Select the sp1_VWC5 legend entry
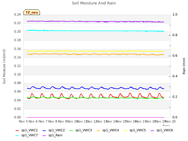 (135, 130)
